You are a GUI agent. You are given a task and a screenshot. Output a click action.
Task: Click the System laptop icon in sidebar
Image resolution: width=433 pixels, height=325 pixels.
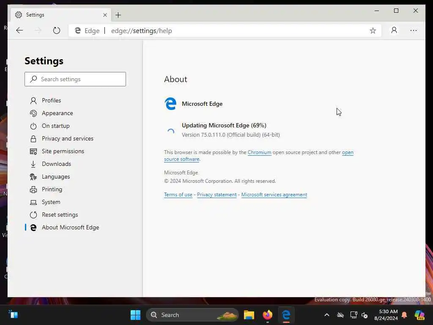click(x=33, y=203)
